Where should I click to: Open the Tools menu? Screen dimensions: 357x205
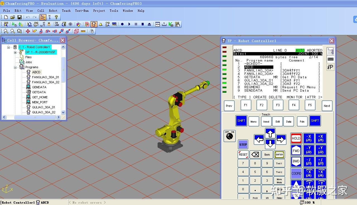coord(114,11)
